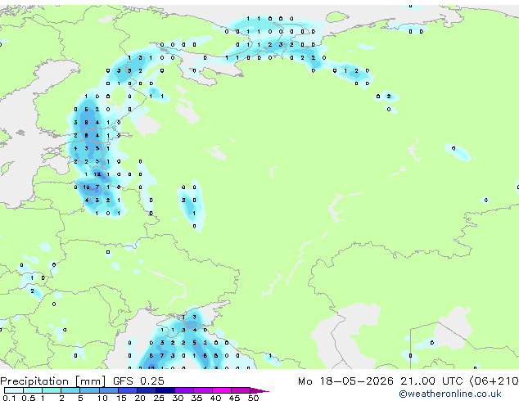Click the 0.1–0.5 mm palest legend swatch
The height and width of the screenshot is (401, 519).
(x=14, y=390)
